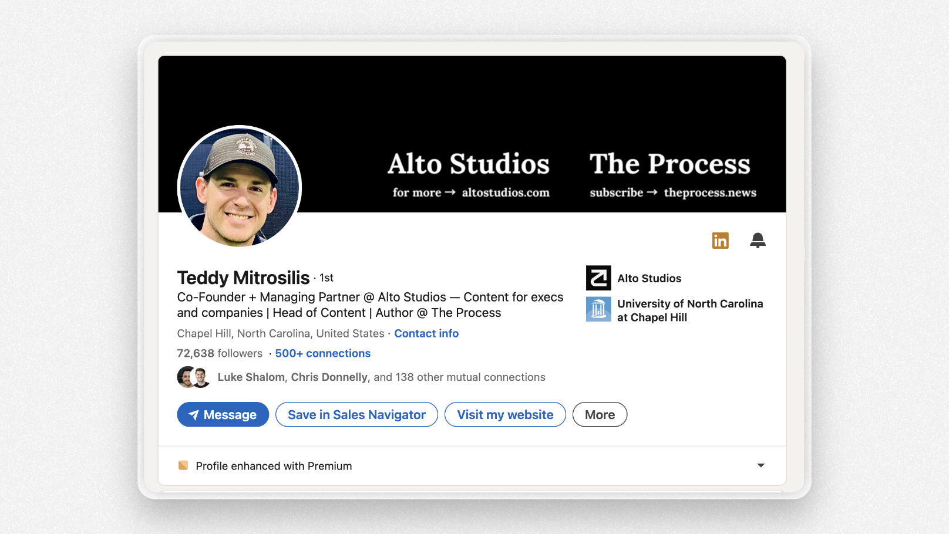Open the 500+ connections link
The width and height of the screenshot is (949, 534).
[323, 353]
